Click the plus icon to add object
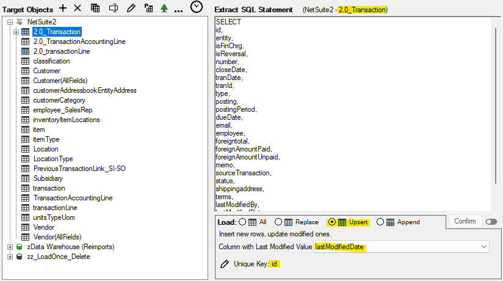 [x=63, y=8]
